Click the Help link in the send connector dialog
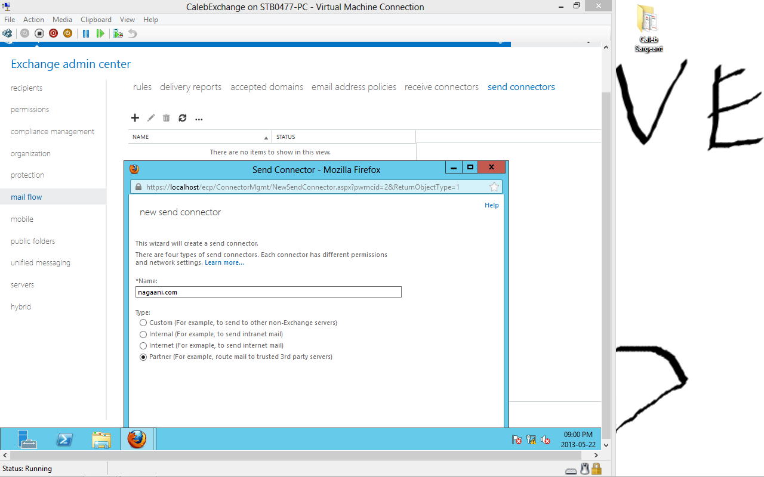The height and width of the screenshot is (477, 764). (492, 205)
